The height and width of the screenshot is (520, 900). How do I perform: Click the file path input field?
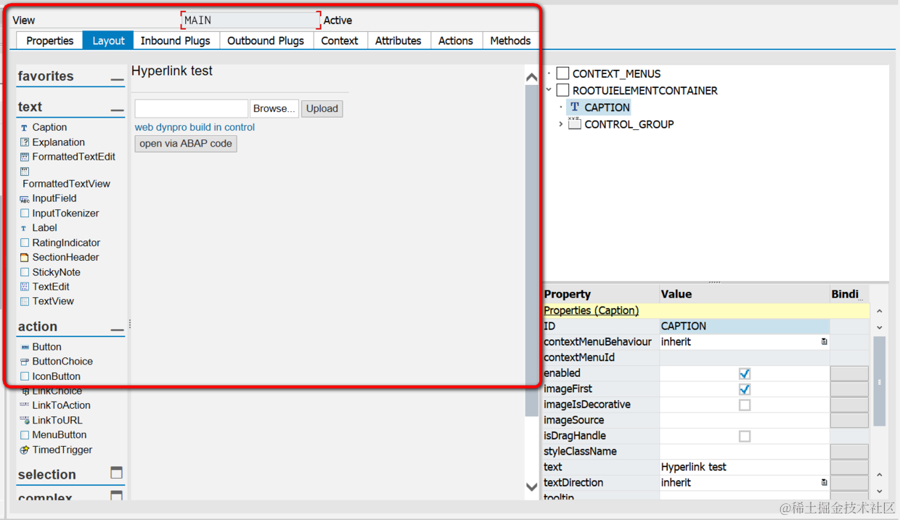192,108
